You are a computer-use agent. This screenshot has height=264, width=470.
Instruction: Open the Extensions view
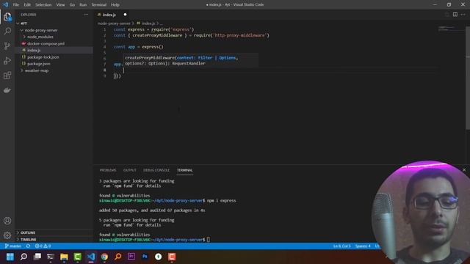tap(7, 75)
